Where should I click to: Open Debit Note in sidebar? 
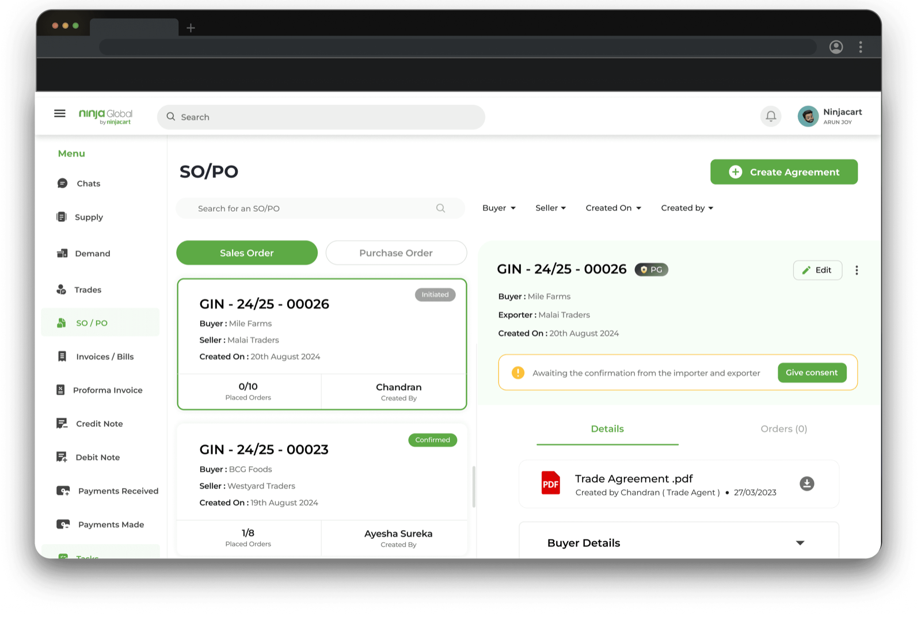(88, 457)
